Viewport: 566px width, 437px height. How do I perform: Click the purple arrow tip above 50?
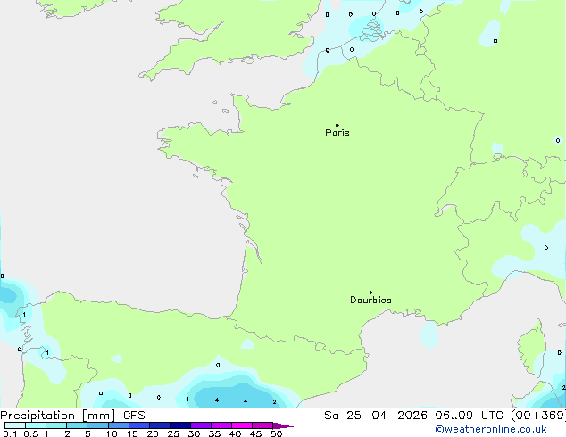click(283, 425)
